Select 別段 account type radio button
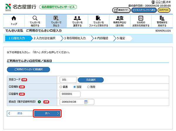Viewport: 176px width, 131px height. point(89,87)
